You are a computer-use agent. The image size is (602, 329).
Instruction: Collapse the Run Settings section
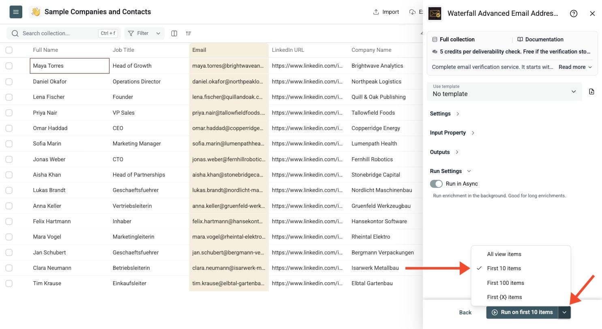point(450,171)
